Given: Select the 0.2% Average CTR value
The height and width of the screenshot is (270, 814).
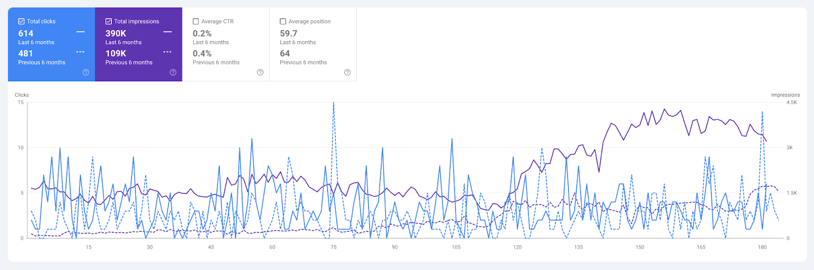Looking at the screenshot, I should 202,34.
